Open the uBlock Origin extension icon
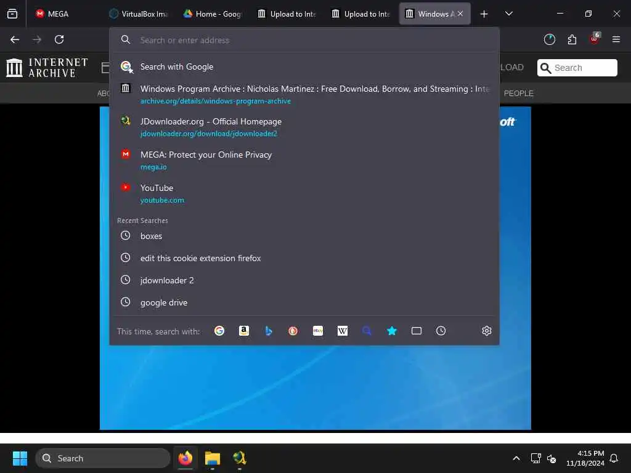This screenshot has width=631, height=473. click(595, 39)
